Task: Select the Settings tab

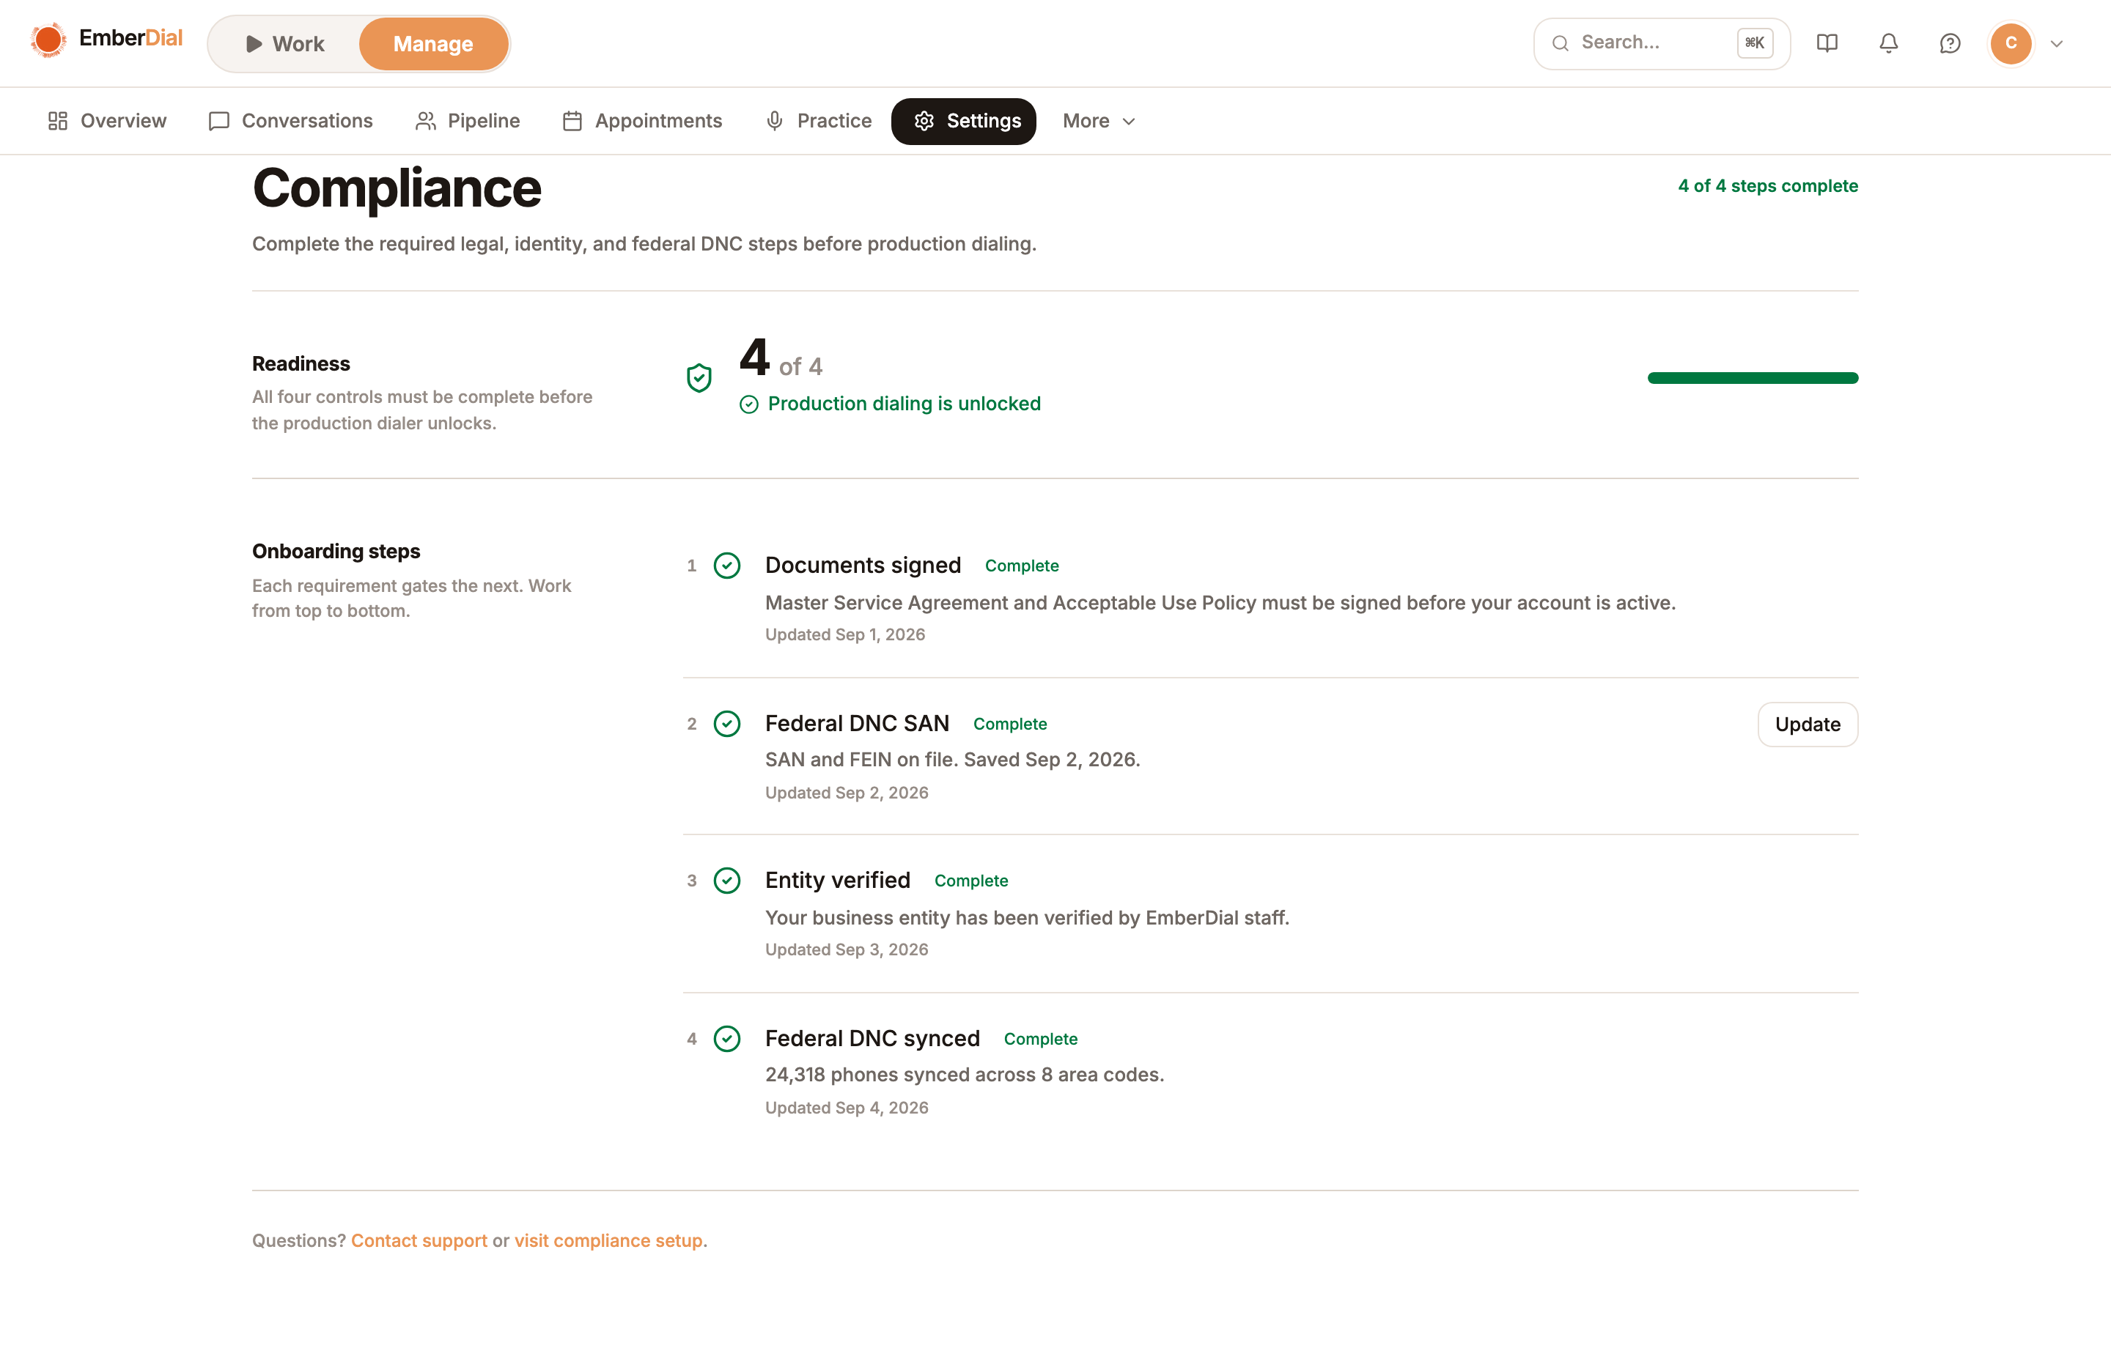Action: (963, 121)
